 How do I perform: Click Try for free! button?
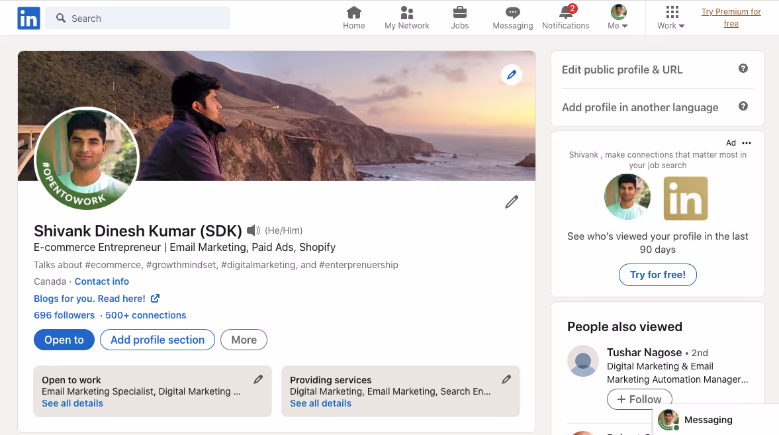point(657,274)
